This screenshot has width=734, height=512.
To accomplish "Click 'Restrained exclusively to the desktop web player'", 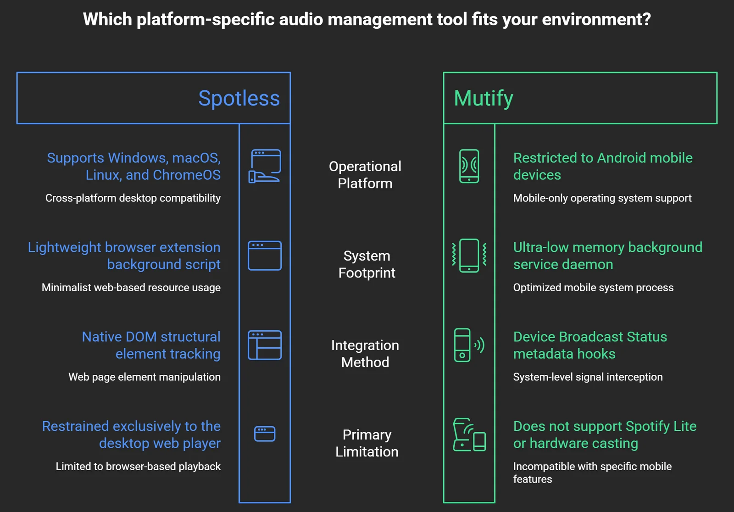I will [x=131, y=434].
